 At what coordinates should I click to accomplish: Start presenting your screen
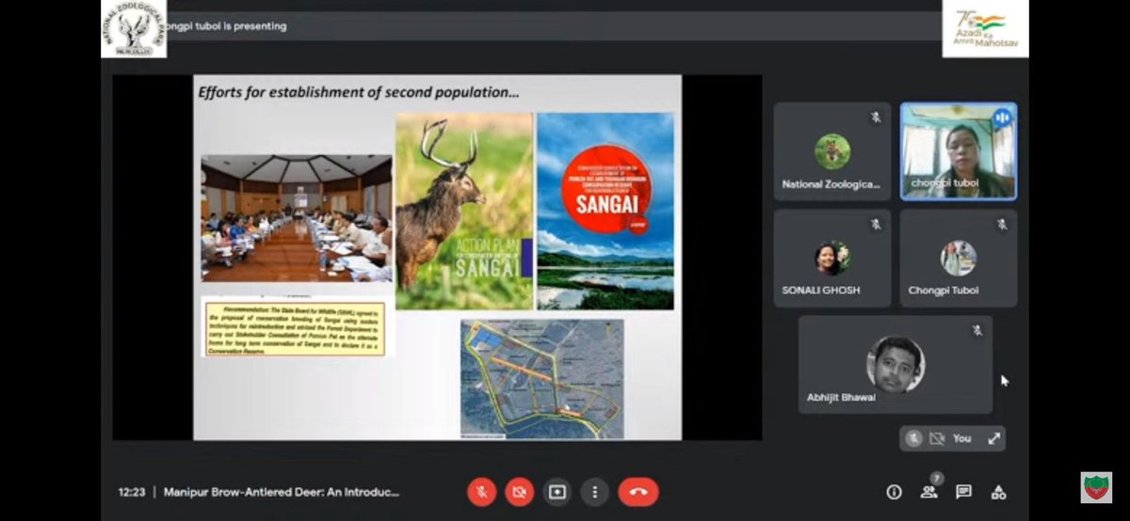(557, 492)
